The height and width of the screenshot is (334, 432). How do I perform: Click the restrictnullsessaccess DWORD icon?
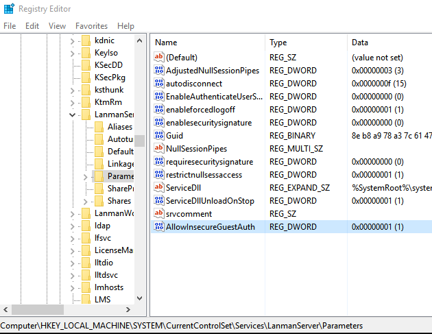coord(159,175)
